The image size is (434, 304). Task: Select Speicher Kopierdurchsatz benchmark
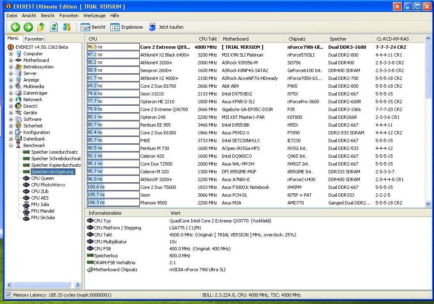(56, 165)
